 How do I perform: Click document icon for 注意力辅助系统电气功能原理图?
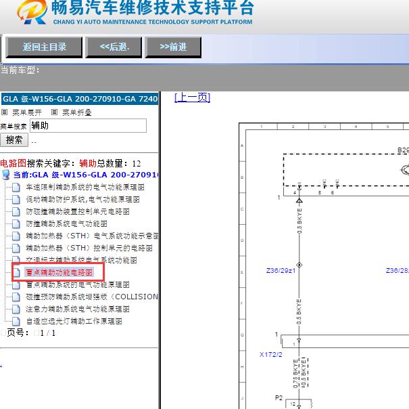point(16,309)
